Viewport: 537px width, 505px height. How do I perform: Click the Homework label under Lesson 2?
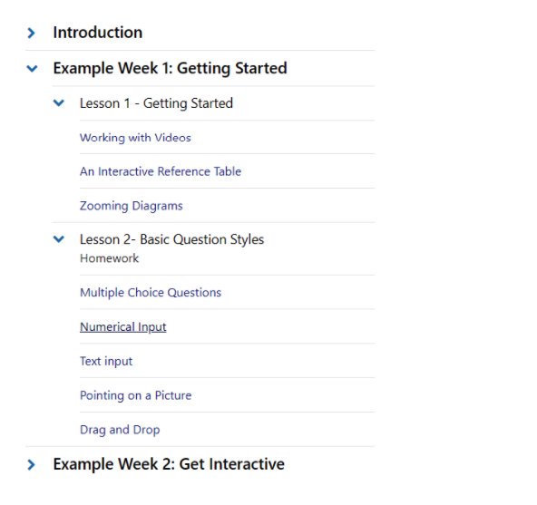[x=109, y=258]
